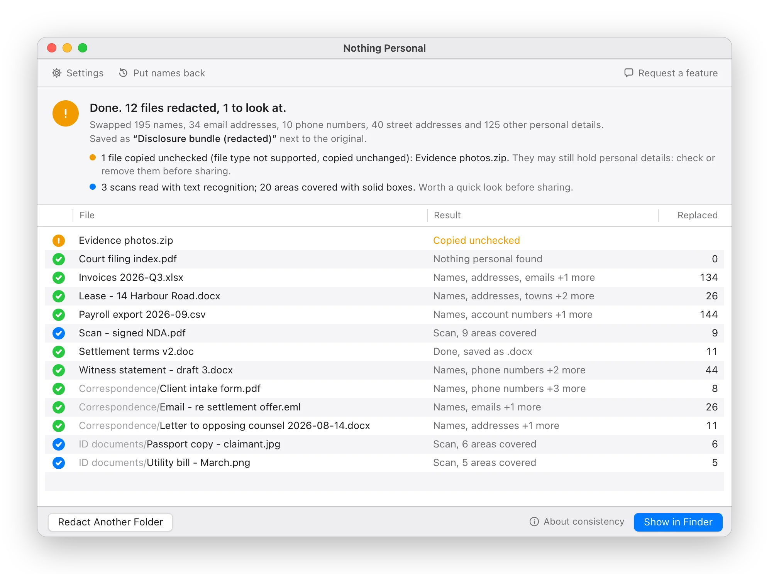769x574 pixels.
Task: Click the green check for Payroll export 2026-09.csv
Action: [x=59, y=315]
